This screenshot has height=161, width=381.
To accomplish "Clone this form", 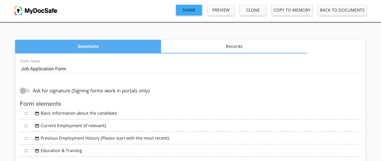I will coord(253,10).
